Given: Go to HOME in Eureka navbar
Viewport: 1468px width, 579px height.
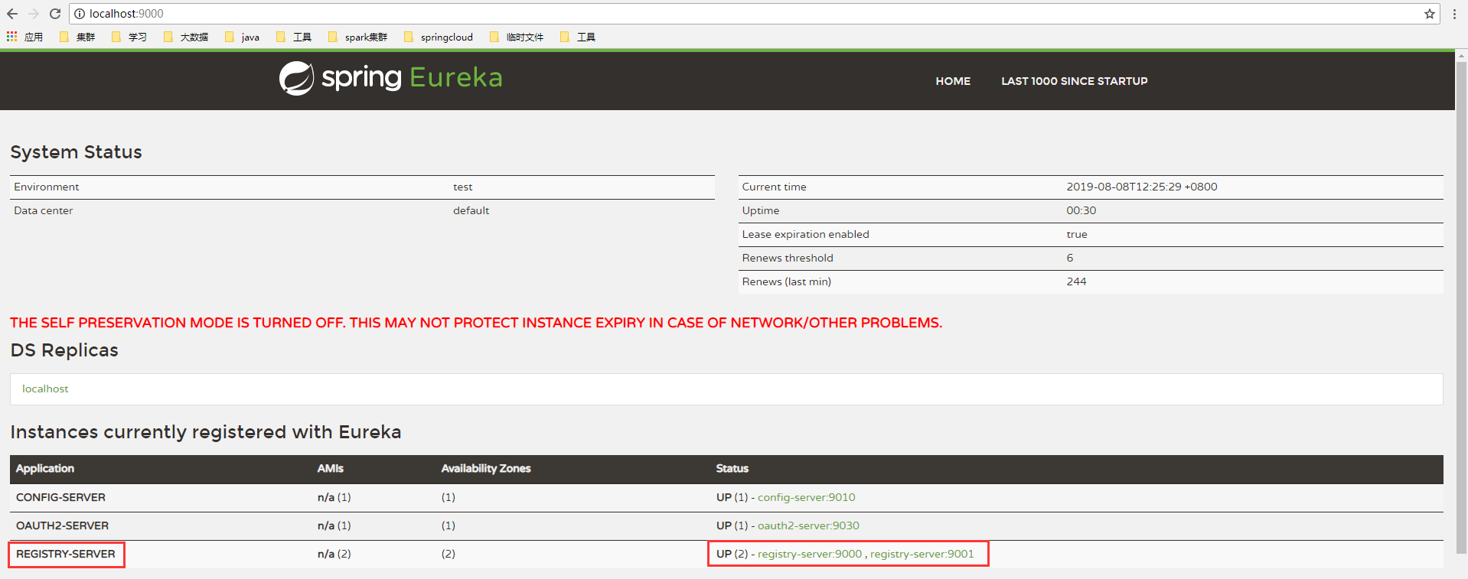Looking at the screenshot, I should [953, 81].
